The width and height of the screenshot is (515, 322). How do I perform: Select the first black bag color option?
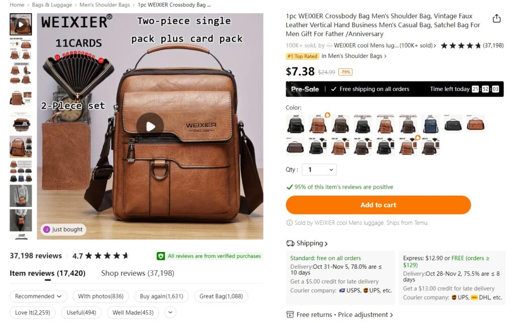[295, 124]
